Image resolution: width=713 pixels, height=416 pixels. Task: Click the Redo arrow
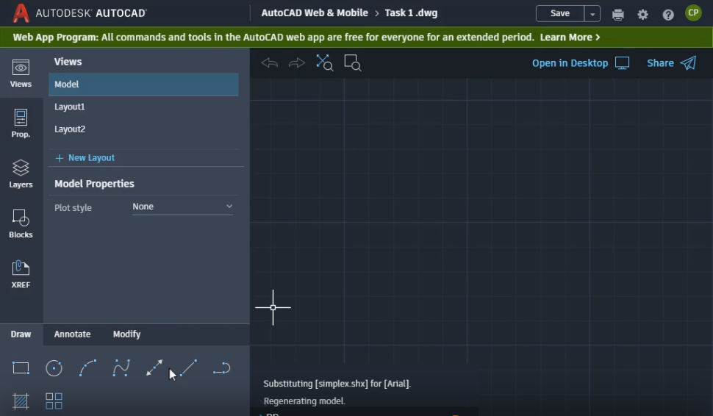point(296,62)
